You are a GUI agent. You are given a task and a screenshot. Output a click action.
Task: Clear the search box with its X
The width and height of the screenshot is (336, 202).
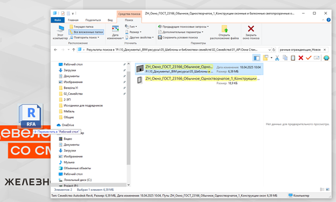325,49
